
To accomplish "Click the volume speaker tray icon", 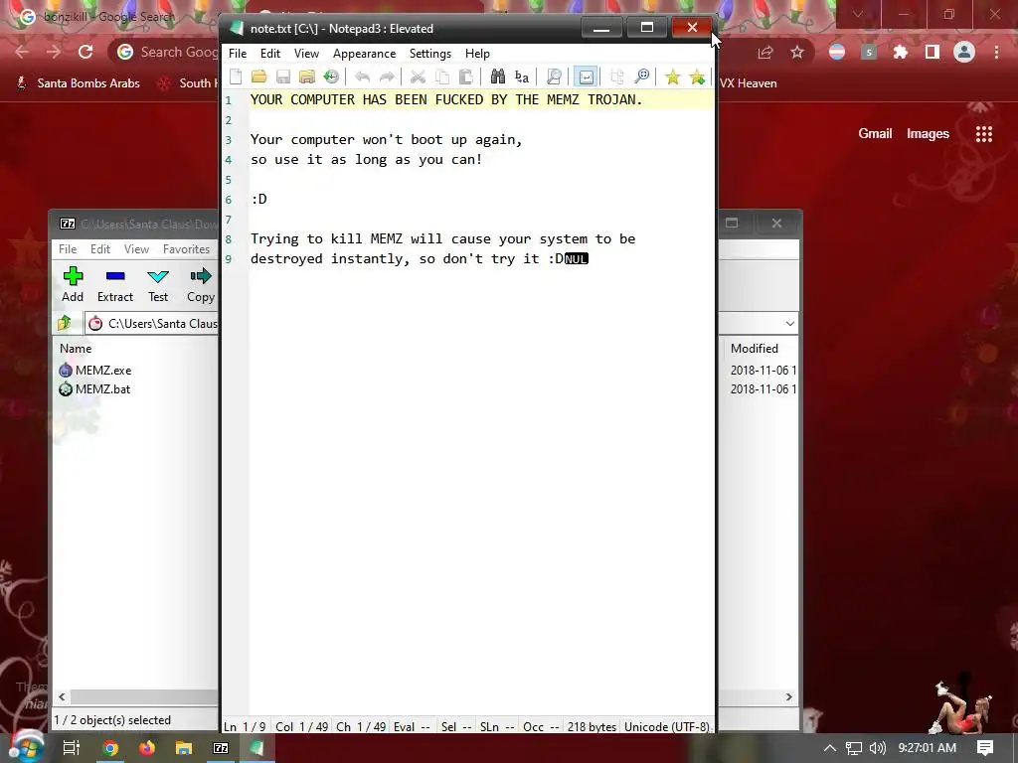I will pos(877,748).
